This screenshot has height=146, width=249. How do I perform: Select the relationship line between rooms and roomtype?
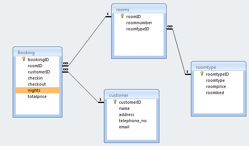pos(179,51)
